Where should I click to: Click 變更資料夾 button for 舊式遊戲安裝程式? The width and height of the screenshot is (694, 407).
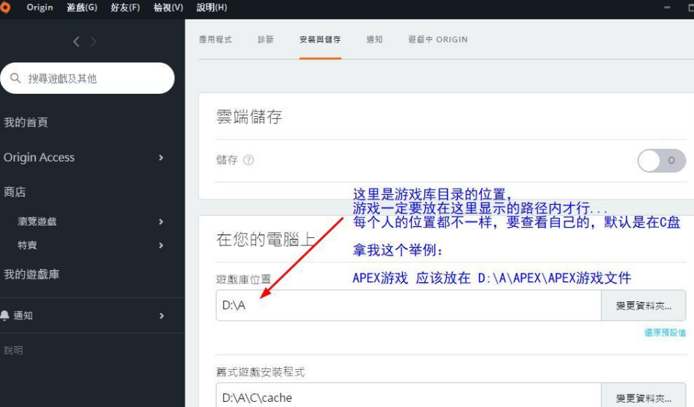[643, 396]
